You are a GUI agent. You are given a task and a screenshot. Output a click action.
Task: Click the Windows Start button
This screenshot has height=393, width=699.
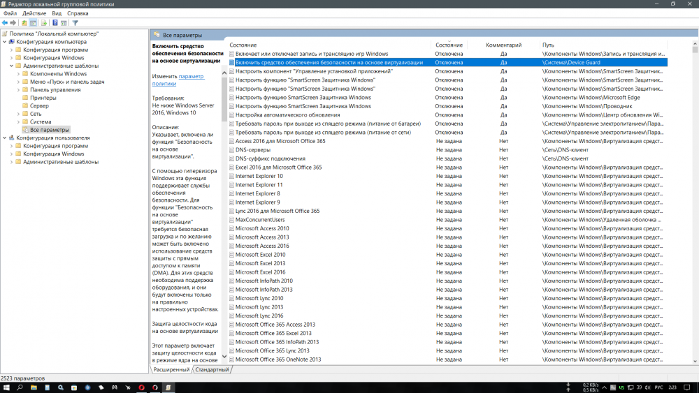(x=6, y=387)
